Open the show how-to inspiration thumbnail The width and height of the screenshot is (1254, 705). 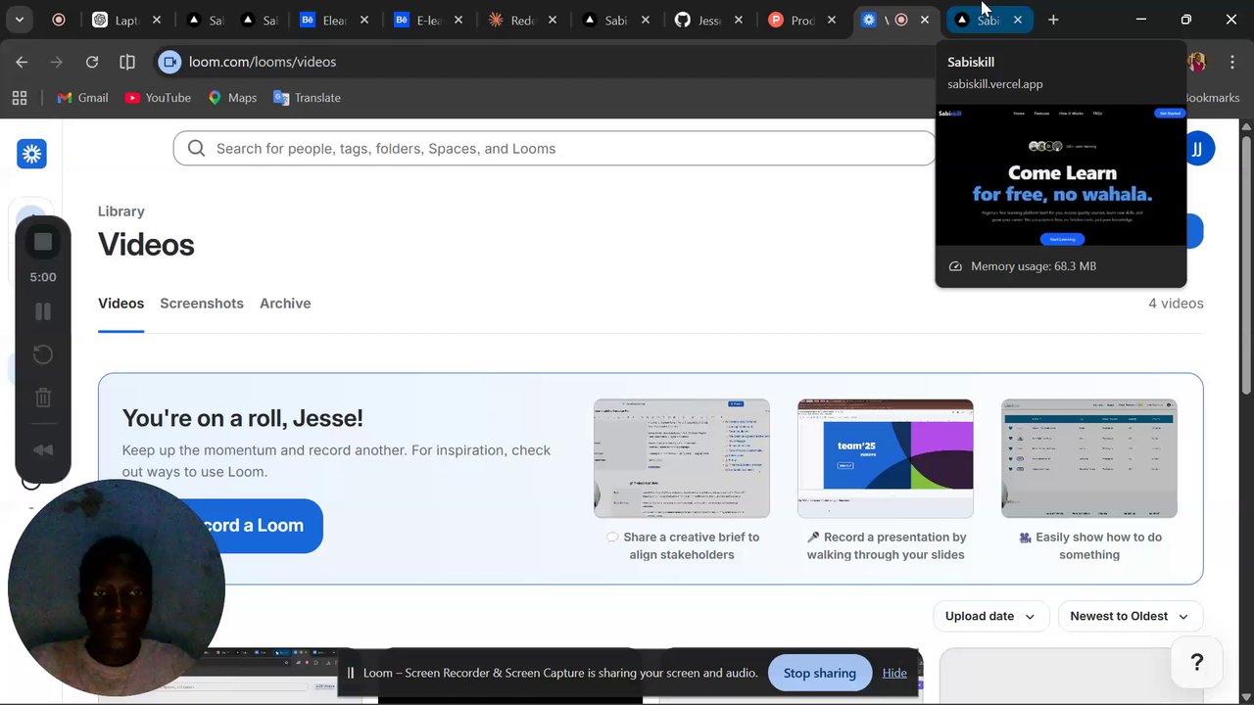click(x=1089, y=458)
